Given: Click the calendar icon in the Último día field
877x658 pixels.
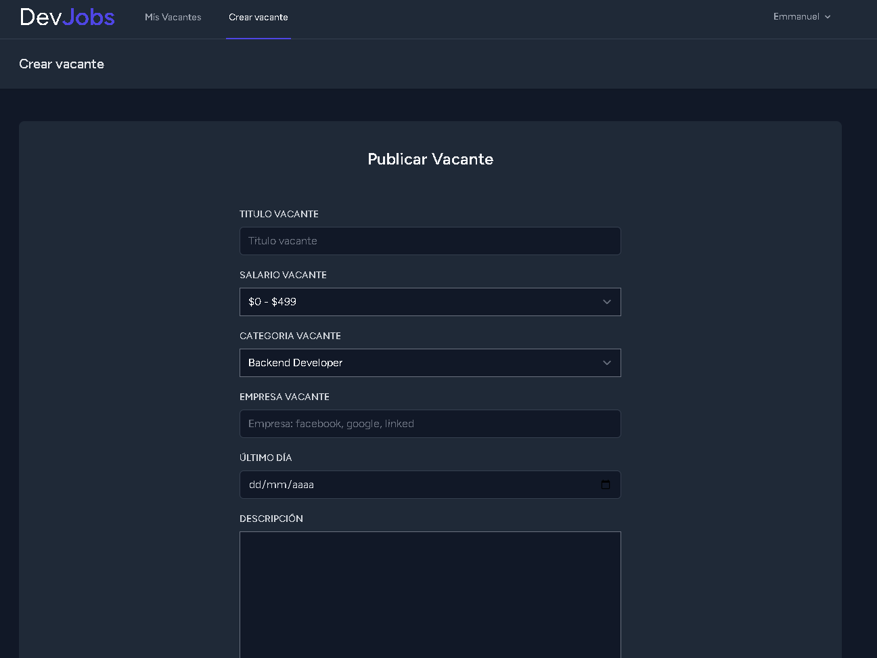Looking at the screenshot, I should click(x=605, y=485).
